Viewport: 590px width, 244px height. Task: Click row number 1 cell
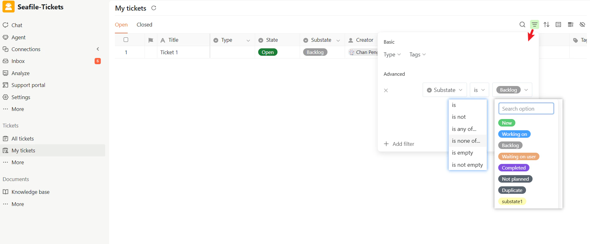[x=126, y=52]
